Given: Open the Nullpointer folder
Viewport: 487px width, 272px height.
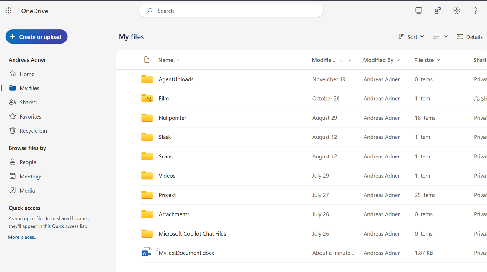Looking at the screenshot, I should click(172, 118).
